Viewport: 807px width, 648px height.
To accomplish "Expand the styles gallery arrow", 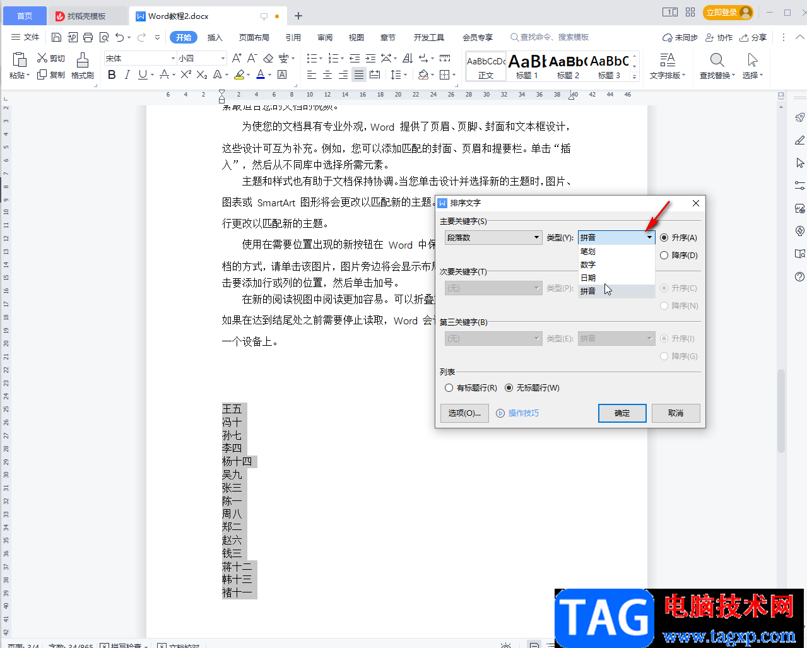I will [x=635, y=76].
